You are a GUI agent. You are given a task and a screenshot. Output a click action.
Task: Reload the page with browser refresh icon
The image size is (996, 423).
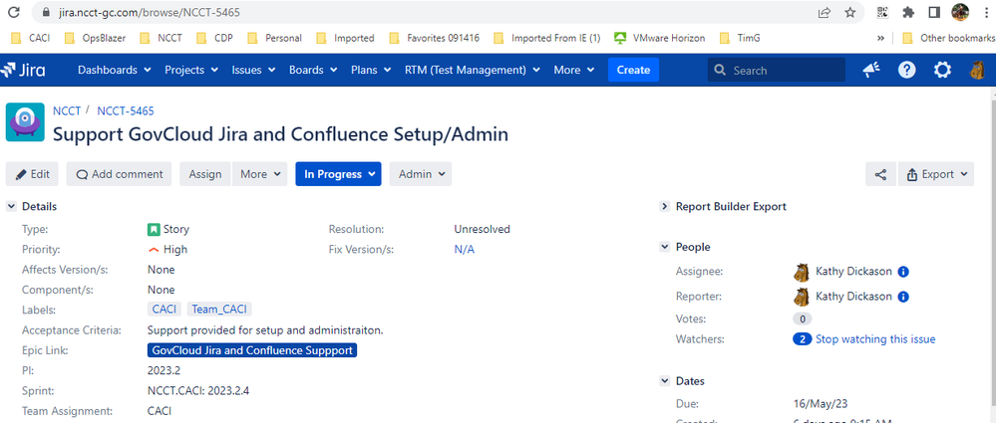[x=13, y=12]
